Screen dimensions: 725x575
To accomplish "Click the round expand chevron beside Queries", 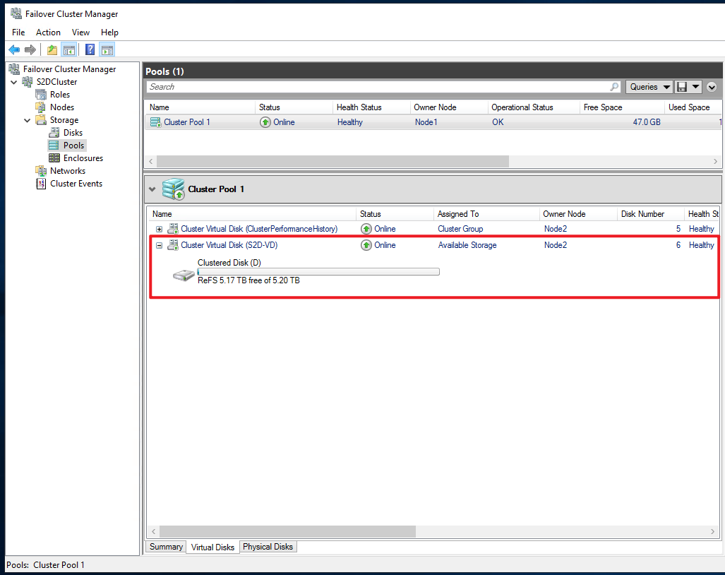I will [x=712, y=87].
